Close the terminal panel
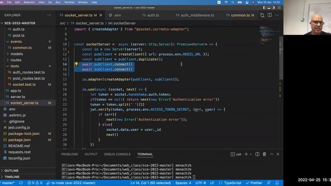331x186 pixels. pyautogui.click(x=278, y=154)
